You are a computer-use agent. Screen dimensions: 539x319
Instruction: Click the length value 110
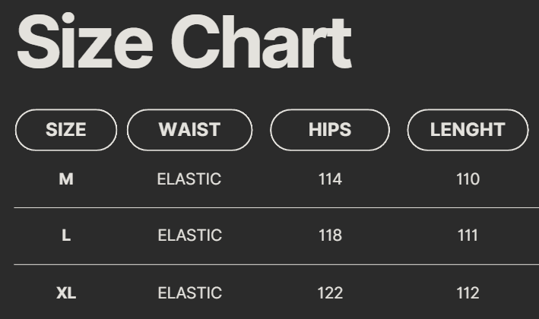tap(468, 179)
